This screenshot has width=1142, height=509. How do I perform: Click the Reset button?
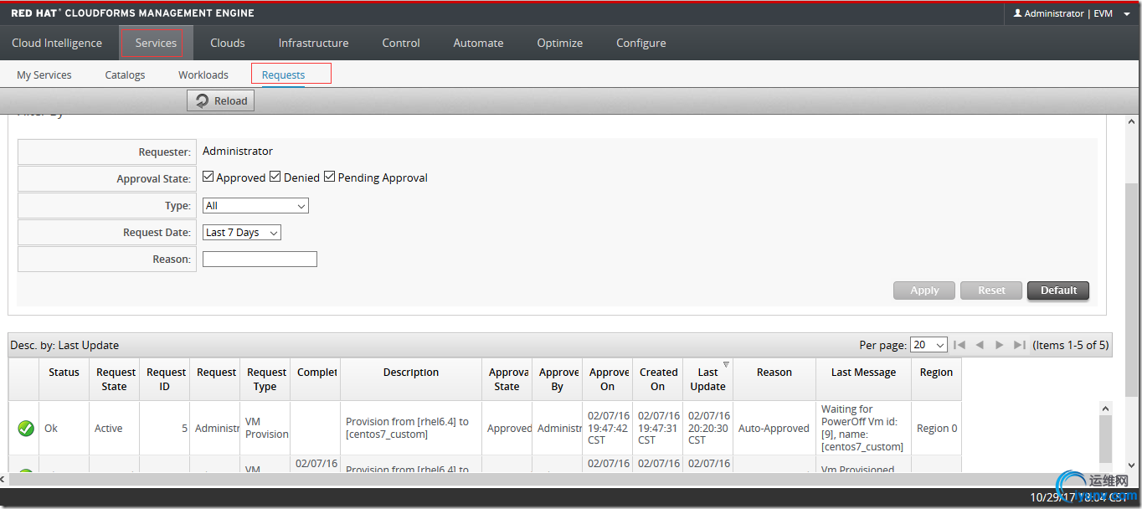click(x=991, y=290)
